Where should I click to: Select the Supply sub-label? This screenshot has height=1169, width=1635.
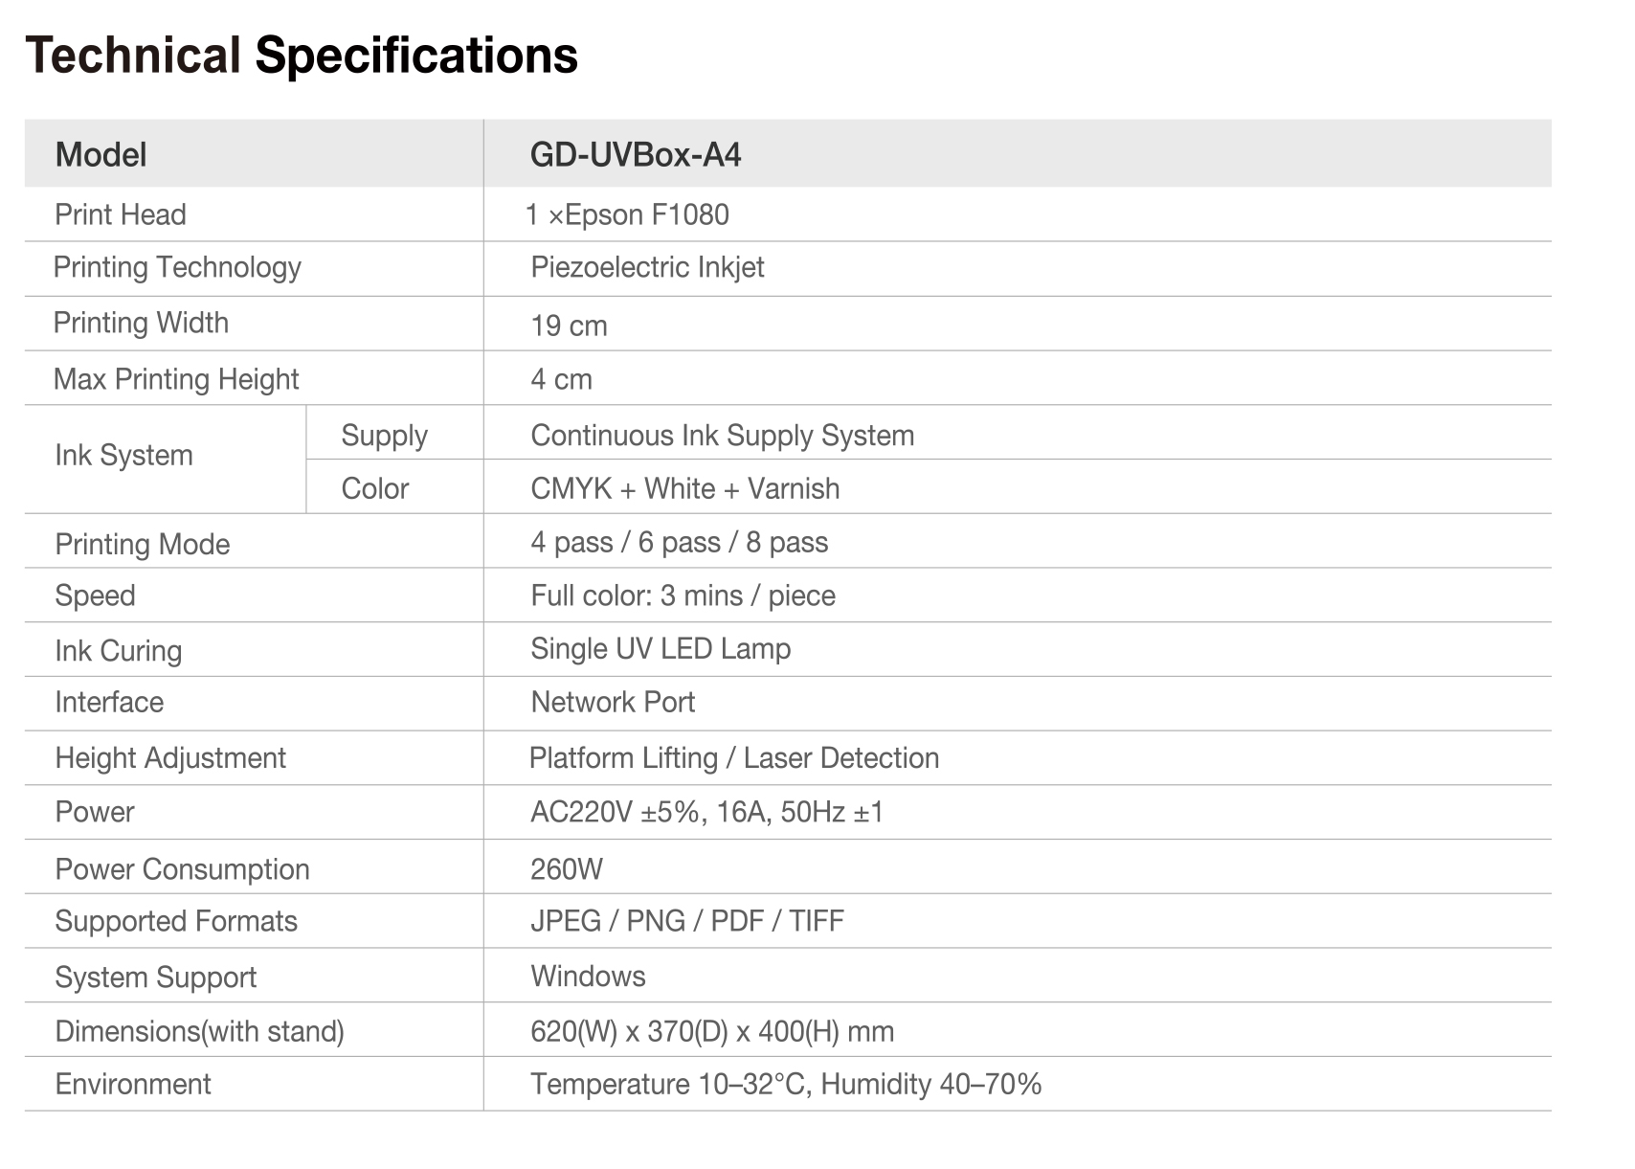(x=384, y=436)
